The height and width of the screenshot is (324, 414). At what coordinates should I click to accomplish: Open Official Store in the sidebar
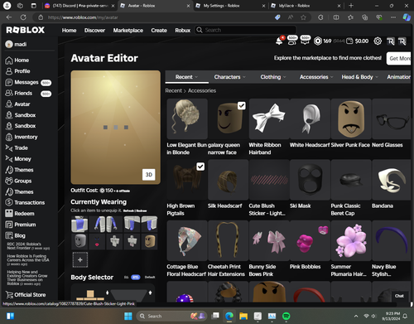tap(26, 295)
